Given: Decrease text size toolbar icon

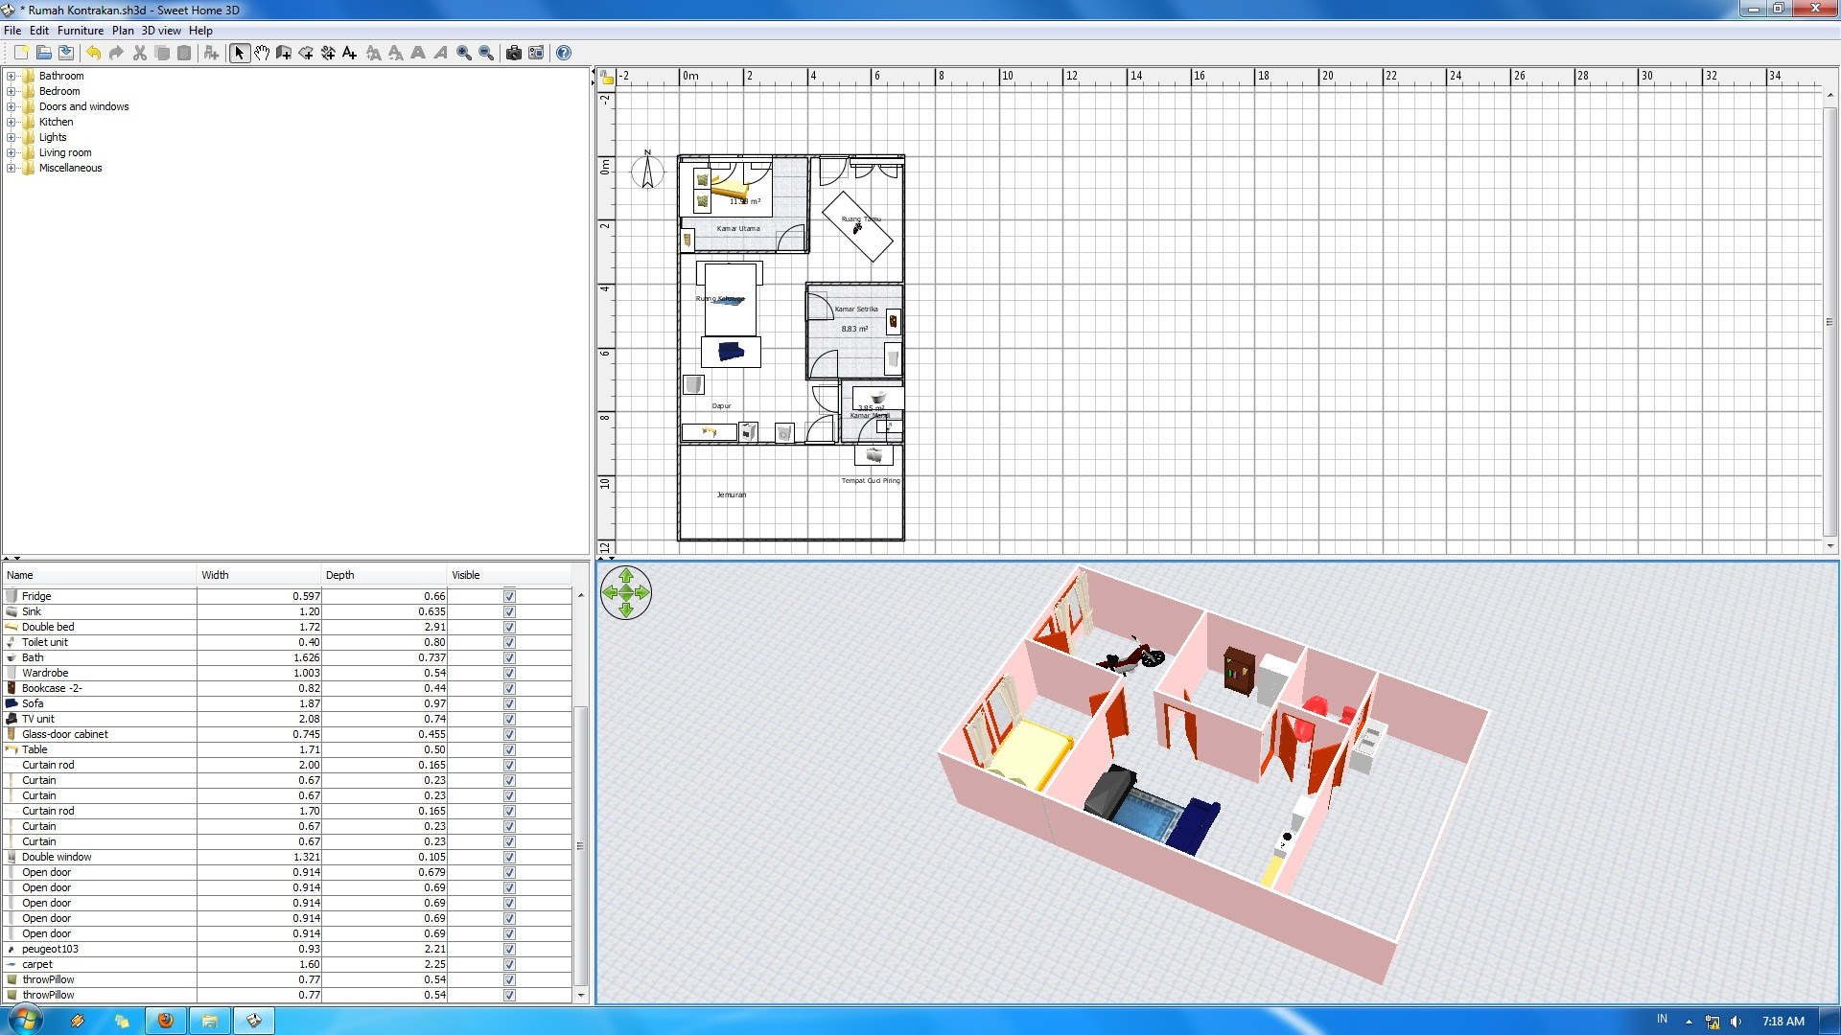Looking at the screenshot, I should tap(396, 53).
